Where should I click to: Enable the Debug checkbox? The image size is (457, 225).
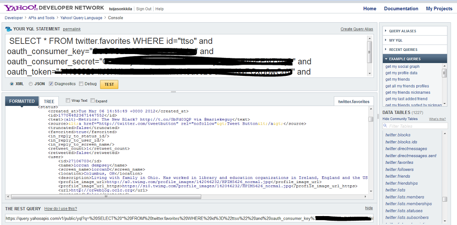[x=81, y=84]
